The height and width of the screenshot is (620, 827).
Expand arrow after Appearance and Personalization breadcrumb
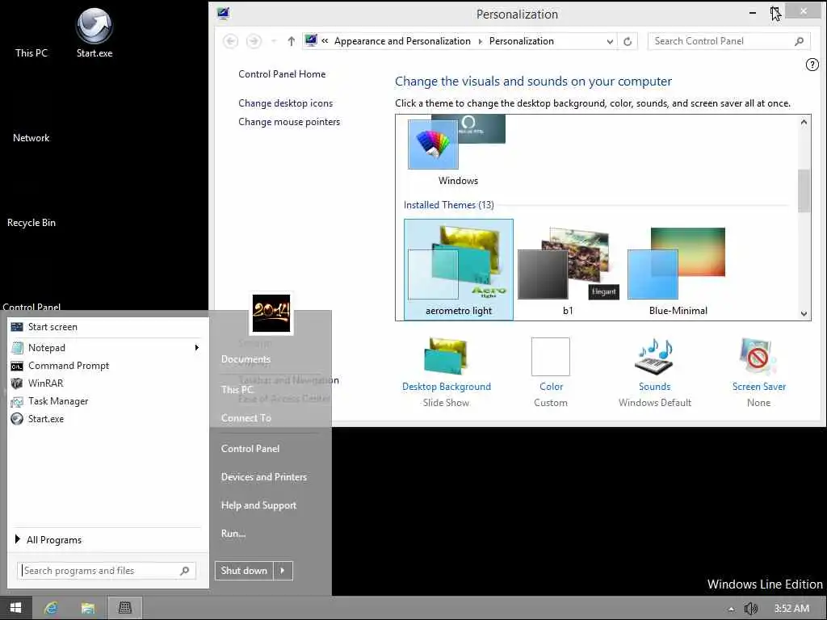[x=480, y=41]
